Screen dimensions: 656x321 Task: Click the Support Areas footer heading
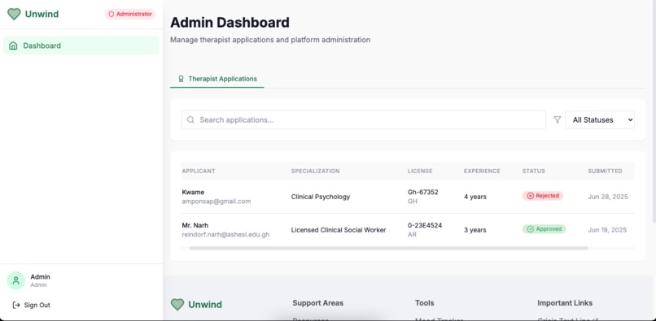pyautogui.click(x=318, y=303)
